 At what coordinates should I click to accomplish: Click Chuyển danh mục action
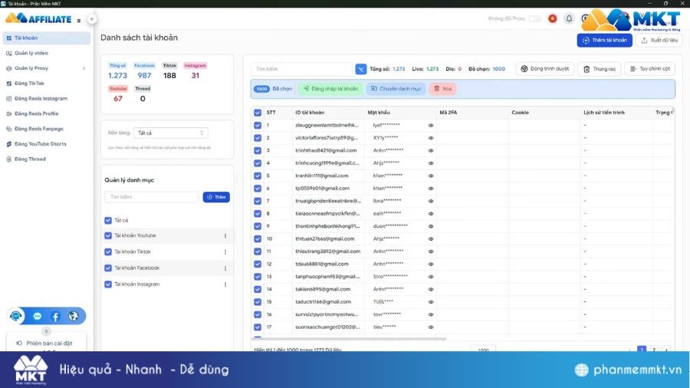(x=396, y=89)
